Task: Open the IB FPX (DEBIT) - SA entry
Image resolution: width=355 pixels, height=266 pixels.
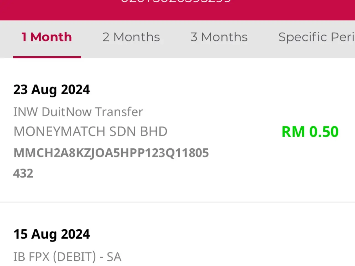Action: pyautogui.click(x=67, y=257)
